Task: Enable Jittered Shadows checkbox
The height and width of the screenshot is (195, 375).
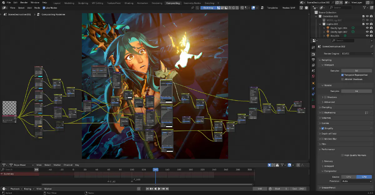Action: point(342,79)
